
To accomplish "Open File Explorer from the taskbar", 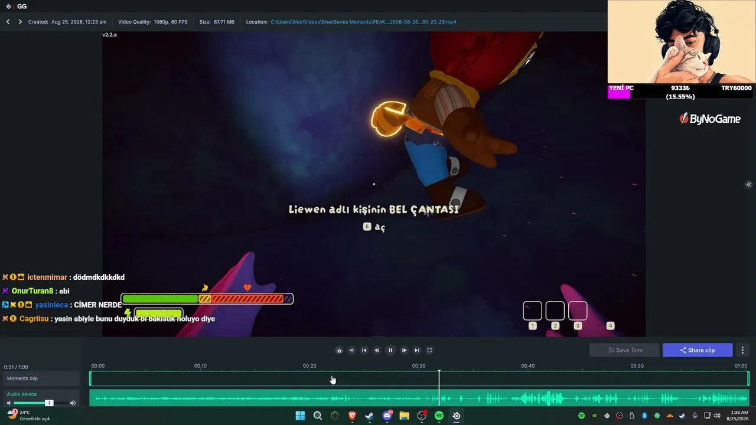I will coord(404,416).
